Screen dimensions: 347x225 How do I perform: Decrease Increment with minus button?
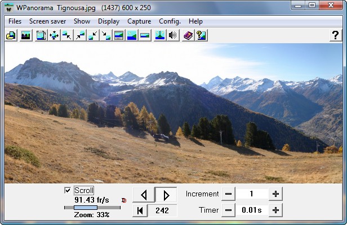pyautogui.click(x=228, y=194)
